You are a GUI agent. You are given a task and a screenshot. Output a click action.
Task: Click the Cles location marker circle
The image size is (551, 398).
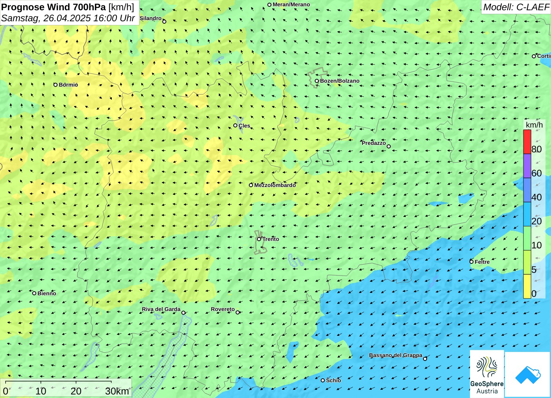pyautogui.click(x=235, y=126)
